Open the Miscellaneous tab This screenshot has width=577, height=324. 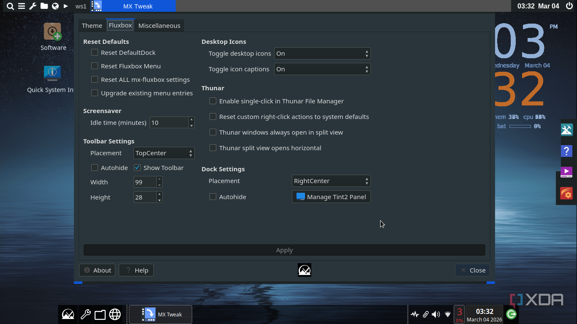[159, 25]
